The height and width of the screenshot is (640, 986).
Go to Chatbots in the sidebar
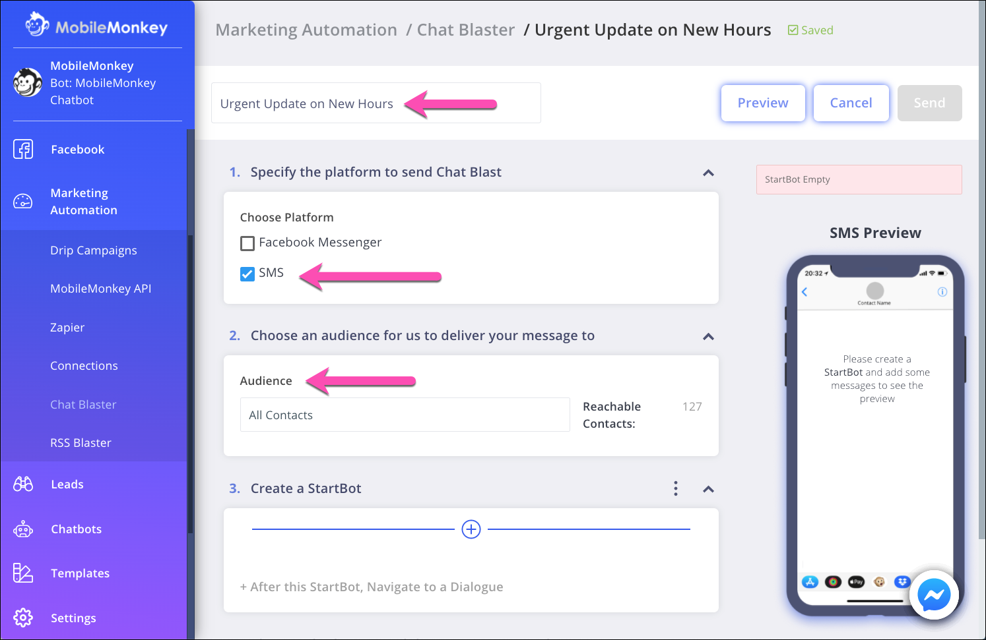(x=77, y=529)
